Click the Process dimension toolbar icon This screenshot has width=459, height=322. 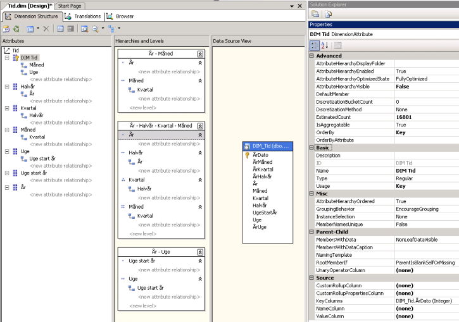tap(16, 28)
